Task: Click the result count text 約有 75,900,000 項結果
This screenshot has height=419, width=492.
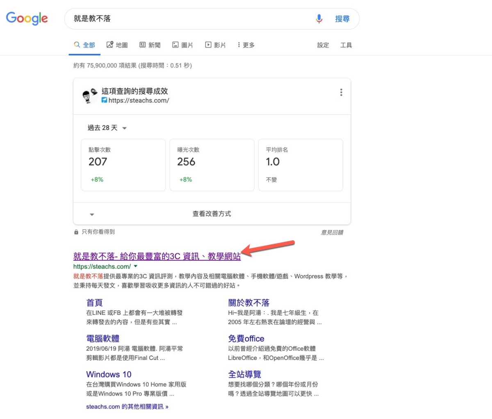Action: (105, 65)
